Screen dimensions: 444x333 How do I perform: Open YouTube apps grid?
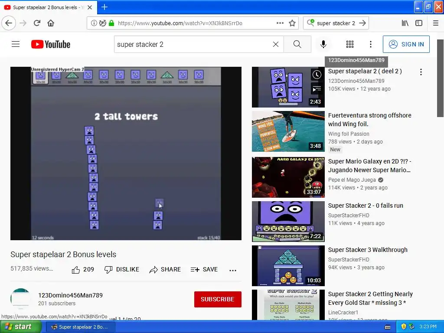[x=350, y=44]
